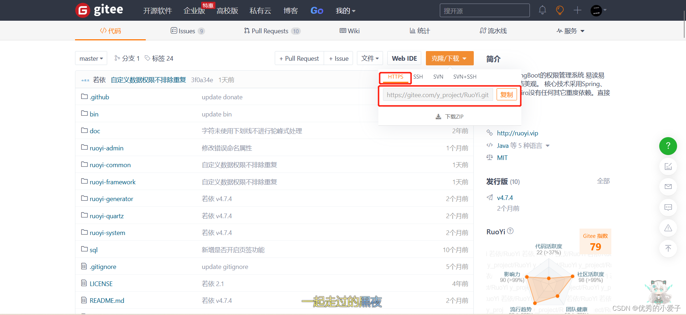686x315 pixels.
Task: Click the tag icon beside 标签 24
Action: (x=147, y=58)
